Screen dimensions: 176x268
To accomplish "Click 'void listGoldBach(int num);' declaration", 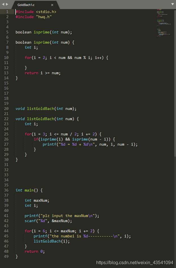I will 46,109.
